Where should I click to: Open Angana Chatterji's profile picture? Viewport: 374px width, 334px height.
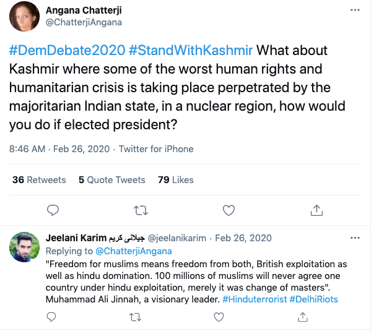pos(25,17)
